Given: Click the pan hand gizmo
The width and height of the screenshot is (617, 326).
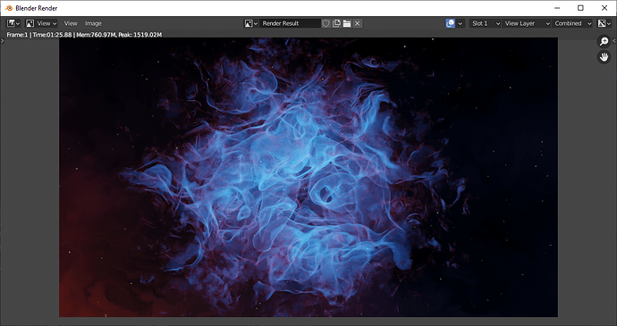Looking at the screenshot, I should click(x=604, y=57).
